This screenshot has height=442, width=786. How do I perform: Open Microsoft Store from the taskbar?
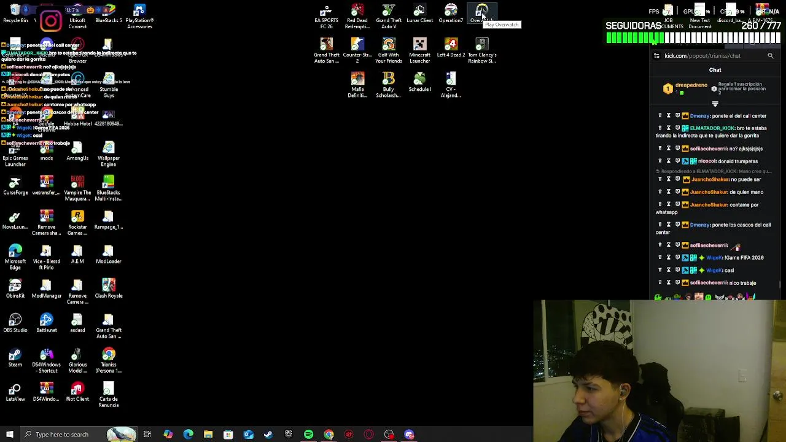[x=228, y=435]
